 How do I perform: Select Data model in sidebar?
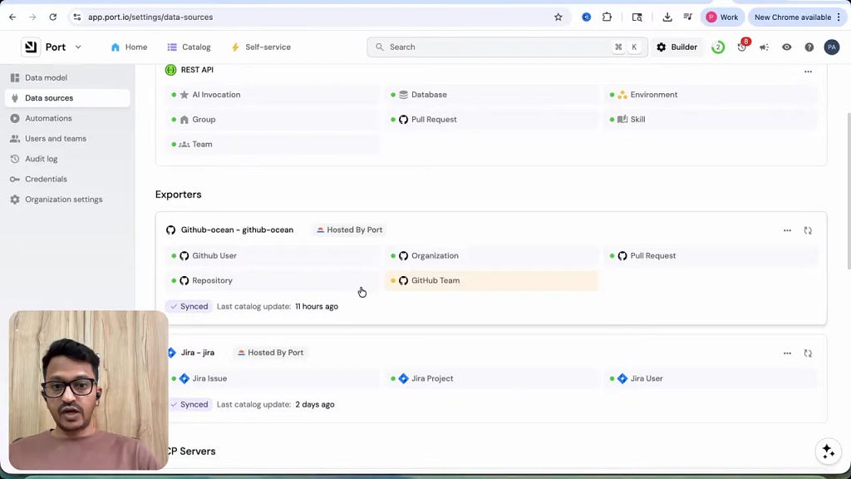(67, 77)
